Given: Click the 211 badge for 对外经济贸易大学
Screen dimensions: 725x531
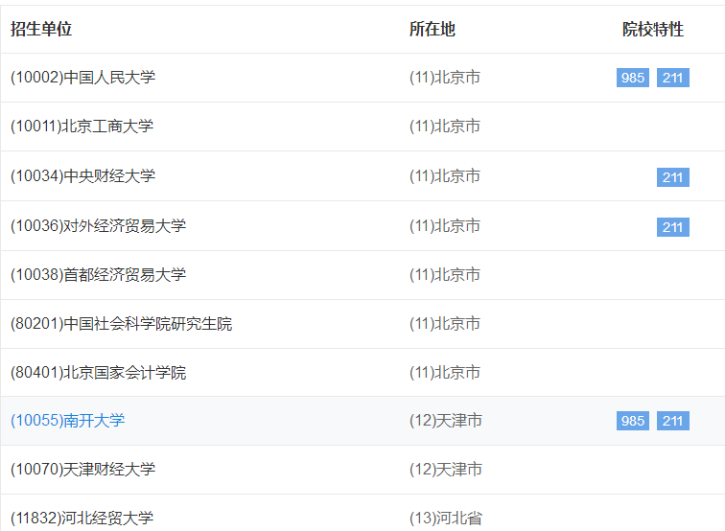Looking at the screenshot, I should pyautogui.click(x=673, y=227).
